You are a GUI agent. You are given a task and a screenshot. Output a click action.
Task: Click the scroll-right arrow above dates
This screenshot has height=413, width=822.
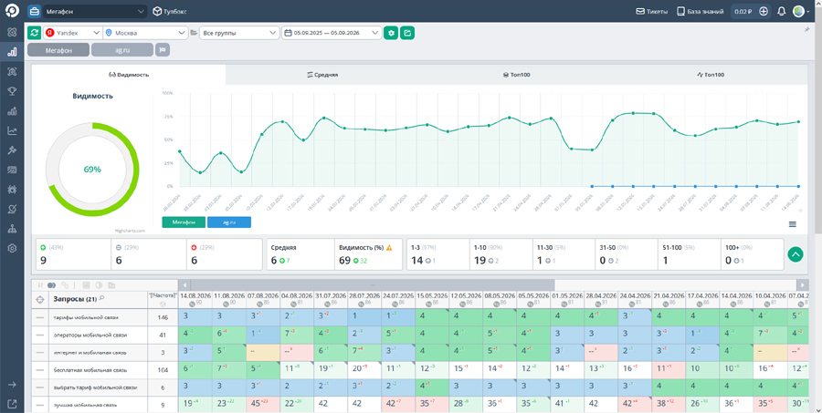click(x=802, y=285)
